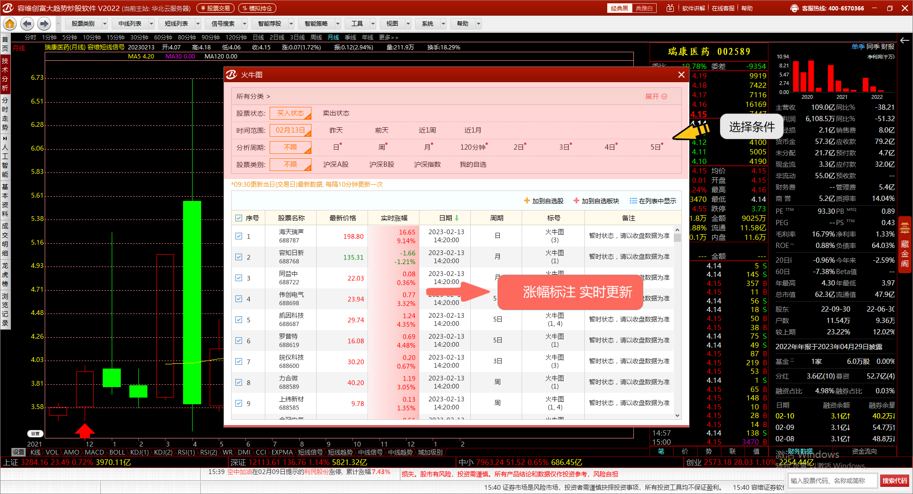
Task: Select 单季 financial report view
Action: click(858, 47)
